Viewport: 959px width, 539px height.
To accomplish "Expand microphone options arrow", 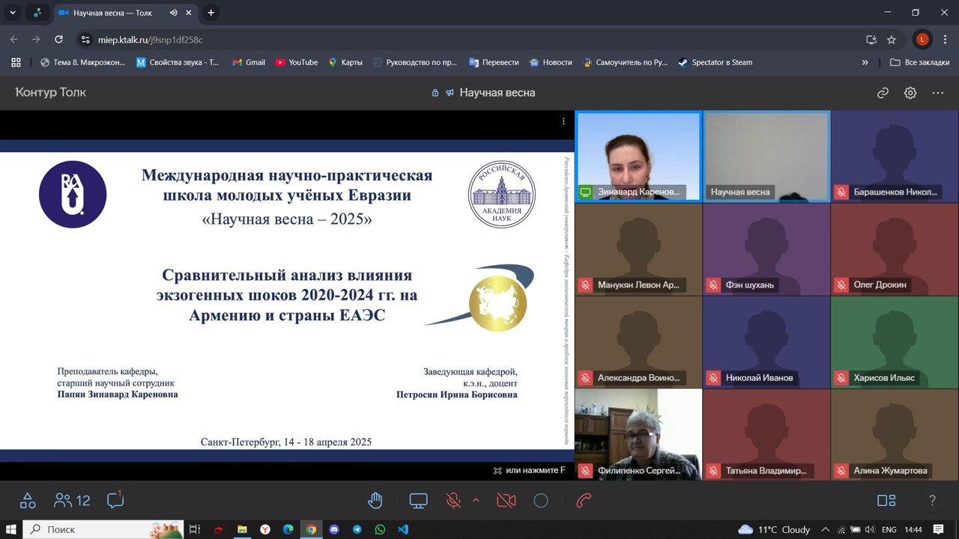I will [x=475, y=500].
